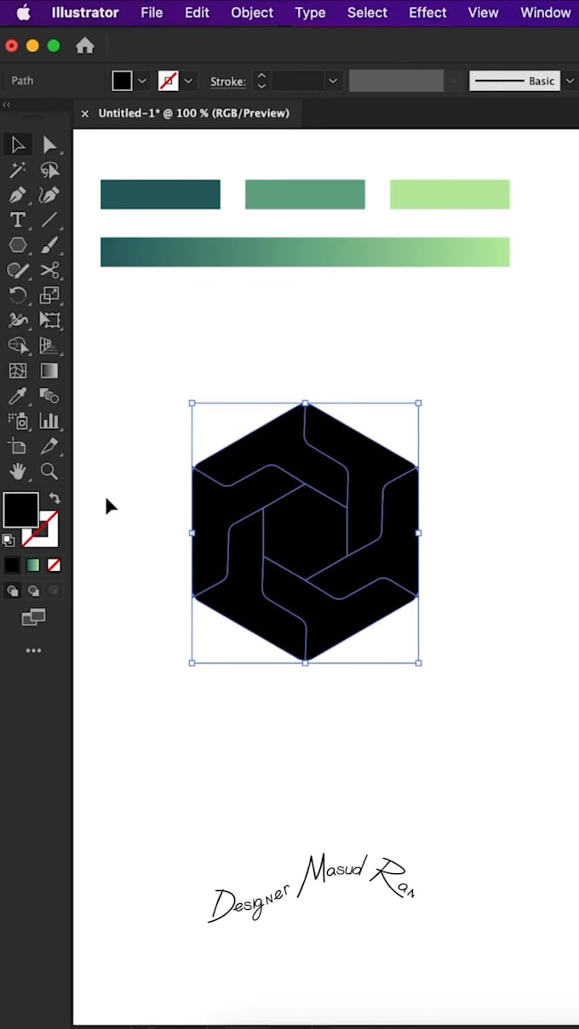Collapse toolbar with double-arrow toggle

pos(7,106)
